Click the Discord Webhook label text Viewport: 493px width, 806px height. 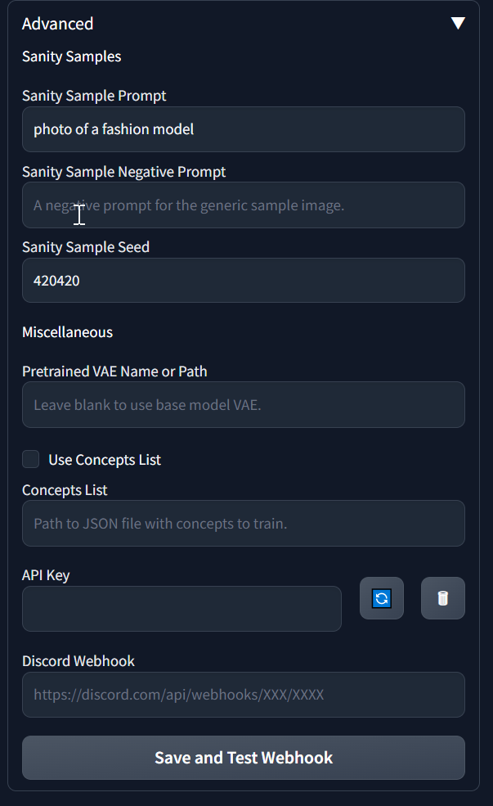(78, 661)
